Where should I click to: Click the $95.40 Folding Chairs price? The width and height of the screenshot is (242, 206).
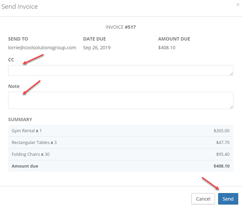tap(222, 154)
